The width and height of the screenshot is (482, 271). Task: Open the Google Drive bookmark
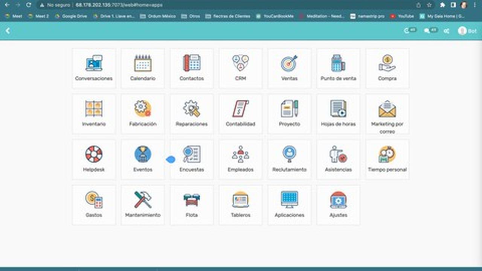click(x=71, y=16)
